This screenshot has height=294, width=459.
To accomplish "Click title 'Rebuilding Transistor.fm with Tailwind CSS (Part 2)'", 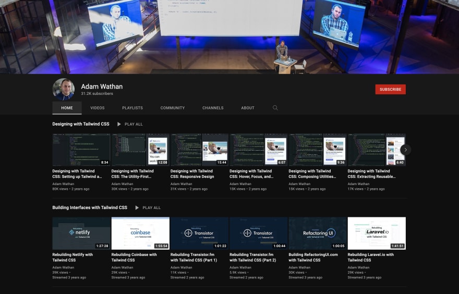I will coord(253,258).
